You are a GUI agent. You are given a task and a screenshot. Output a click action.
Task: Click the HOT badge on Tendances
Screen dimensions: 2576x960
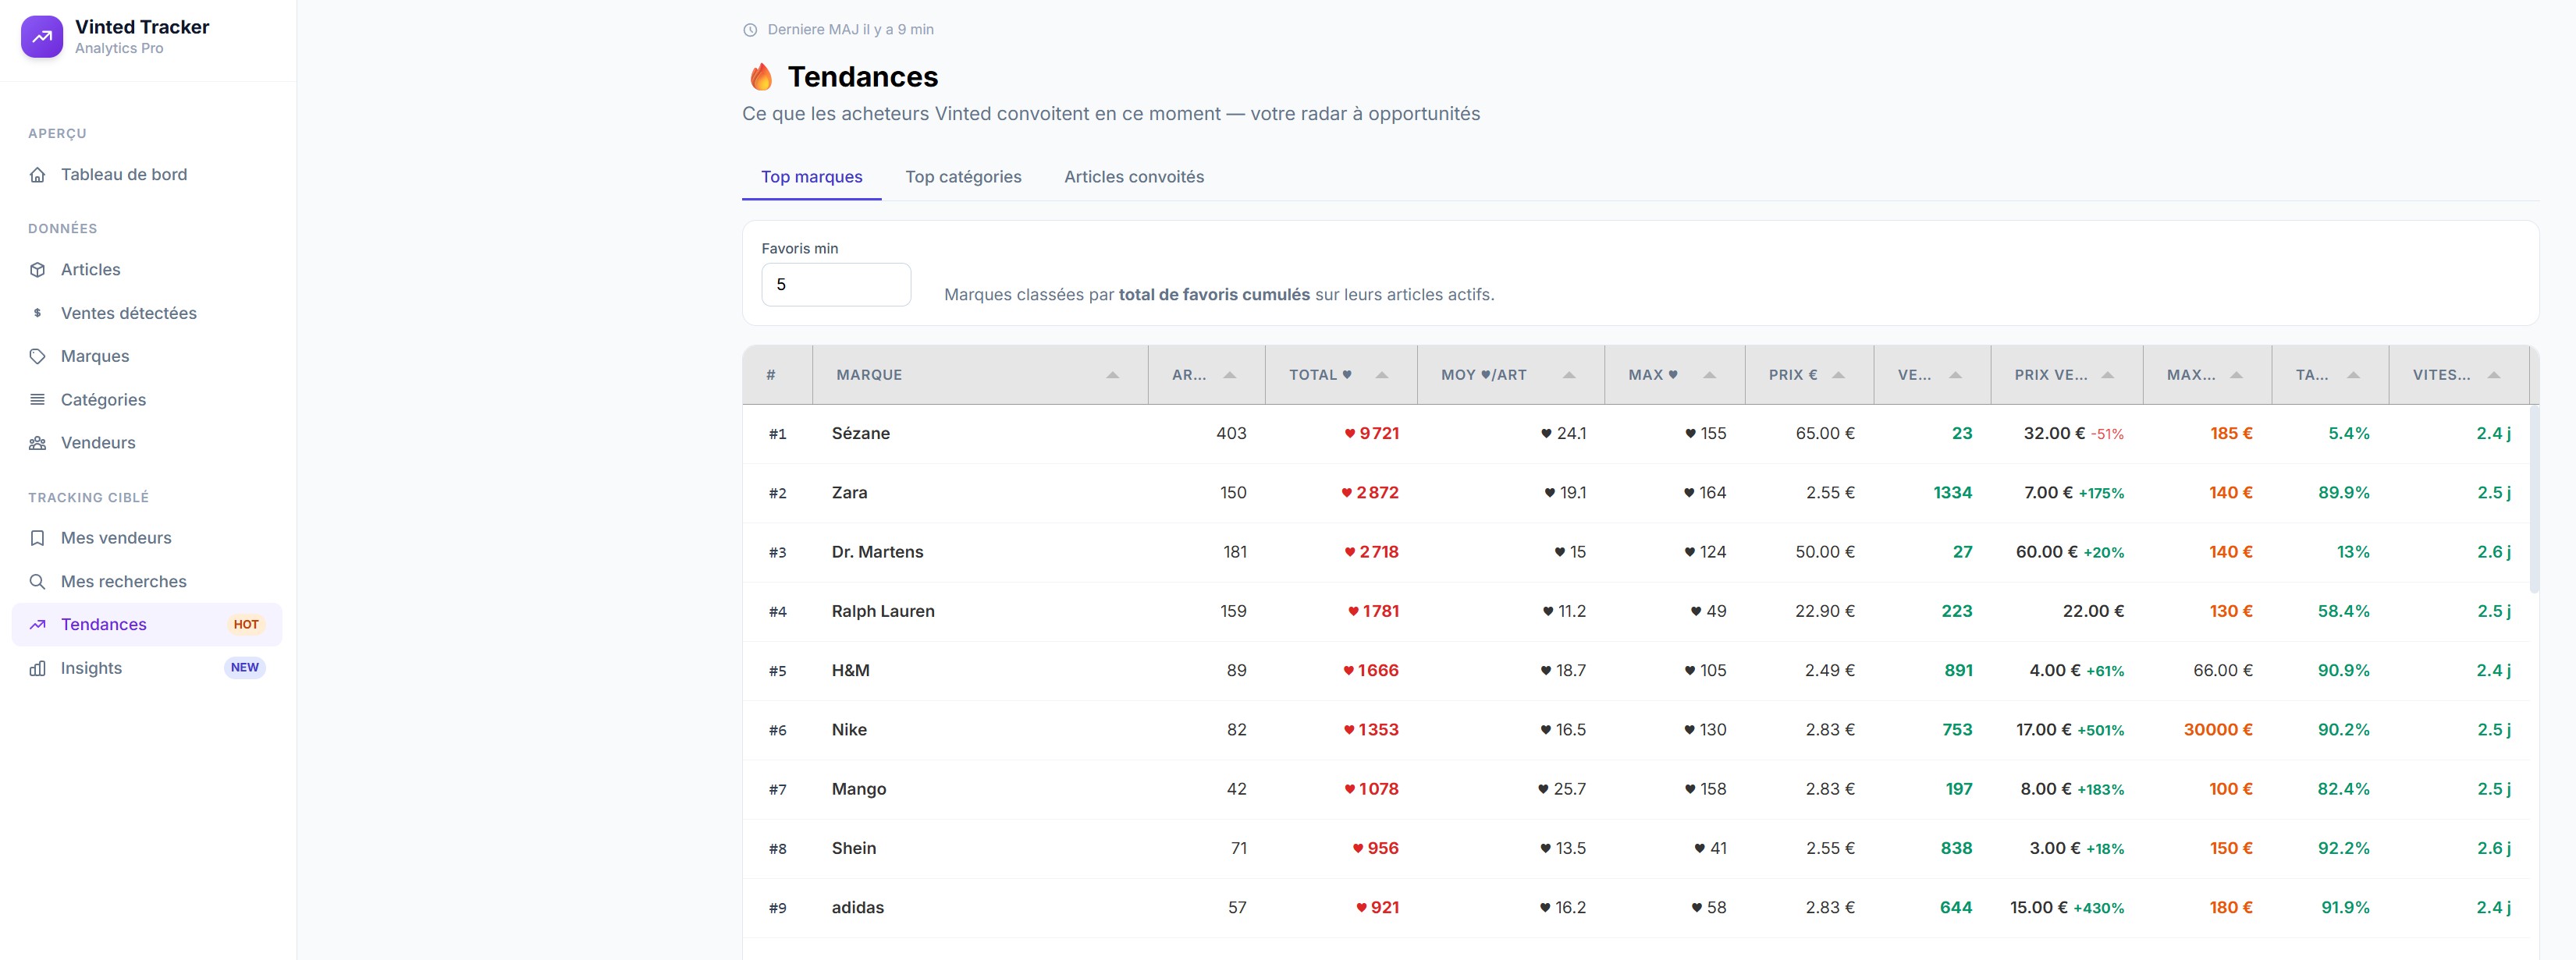click(x=246, y=625)
